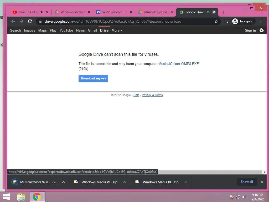Select Drive in Google bar
Viewport: 269px width, 202px height.
pyautogui.click(x=104, y=31)
